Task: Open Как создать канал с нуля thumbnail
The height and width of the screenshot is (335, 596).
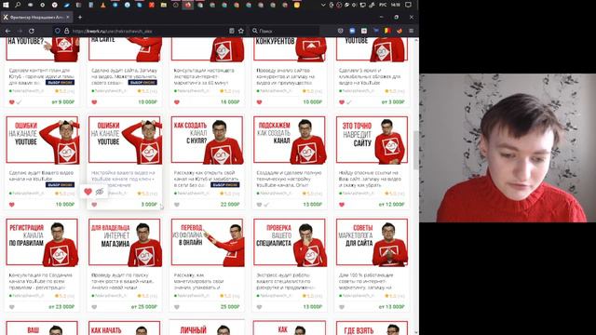Action: [208, 140]
